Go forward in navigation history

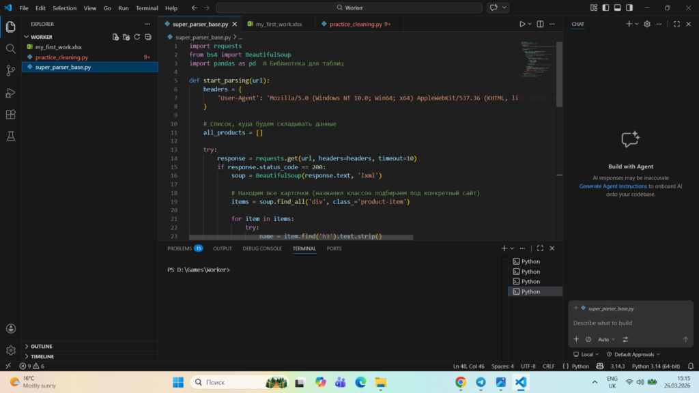[206, 8]
